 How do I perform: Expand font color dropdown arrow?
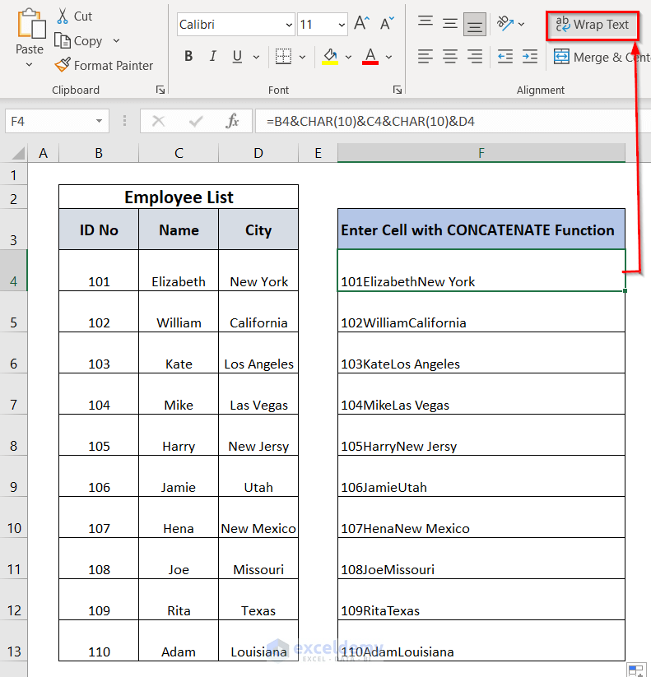[388, 57]
